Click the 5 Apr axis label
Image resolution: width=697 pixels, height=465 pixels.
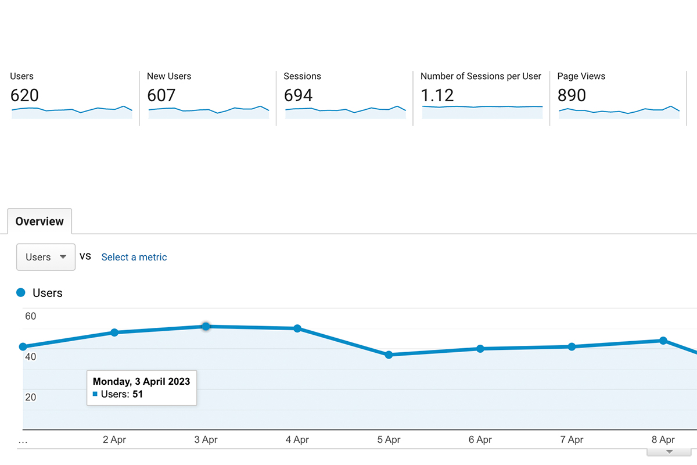[x=389, y=440]
